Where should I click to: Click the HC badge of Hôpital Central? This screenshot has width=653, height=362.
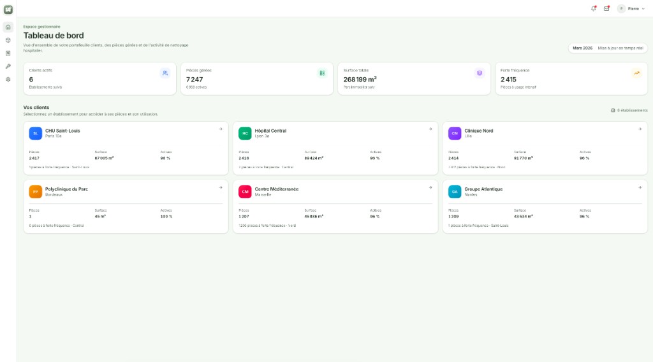(245, 133)
